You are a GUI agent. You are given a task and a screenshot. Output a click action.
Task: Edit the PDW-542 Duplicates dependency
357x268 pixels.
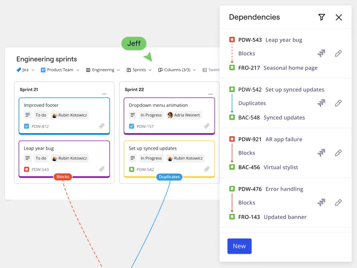point(338,103)
